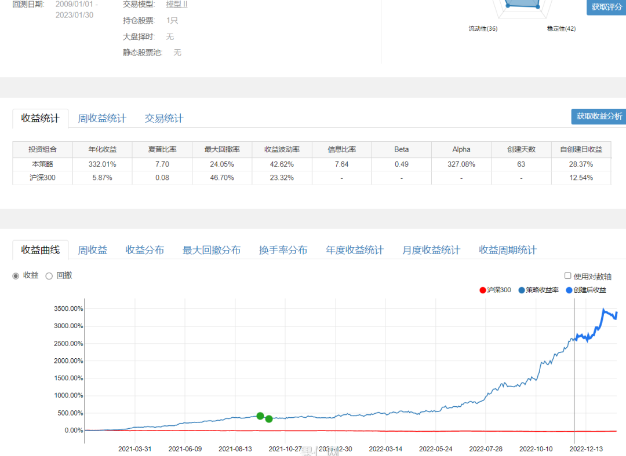
Task: Open the 换手率分布 tab
Action: pyautogui.click(x=283, y=250)
